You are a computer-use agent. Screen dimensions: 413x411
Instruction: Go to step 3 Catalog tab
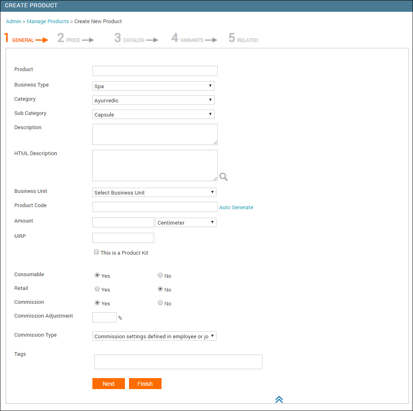(136, 39)
